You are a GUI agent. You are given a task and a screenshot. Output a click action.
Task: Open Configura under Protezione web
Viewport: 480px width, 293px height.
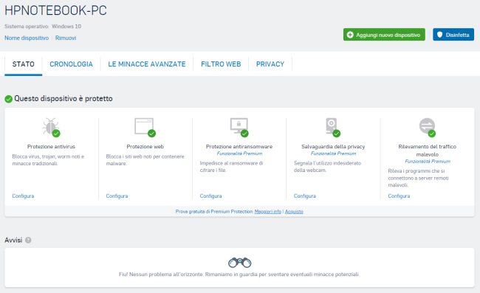[117, 196]
